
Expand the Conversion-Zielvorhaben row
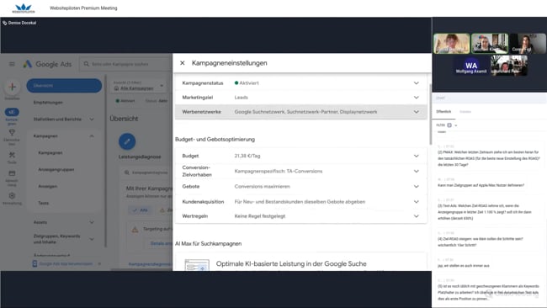[417, 172]
